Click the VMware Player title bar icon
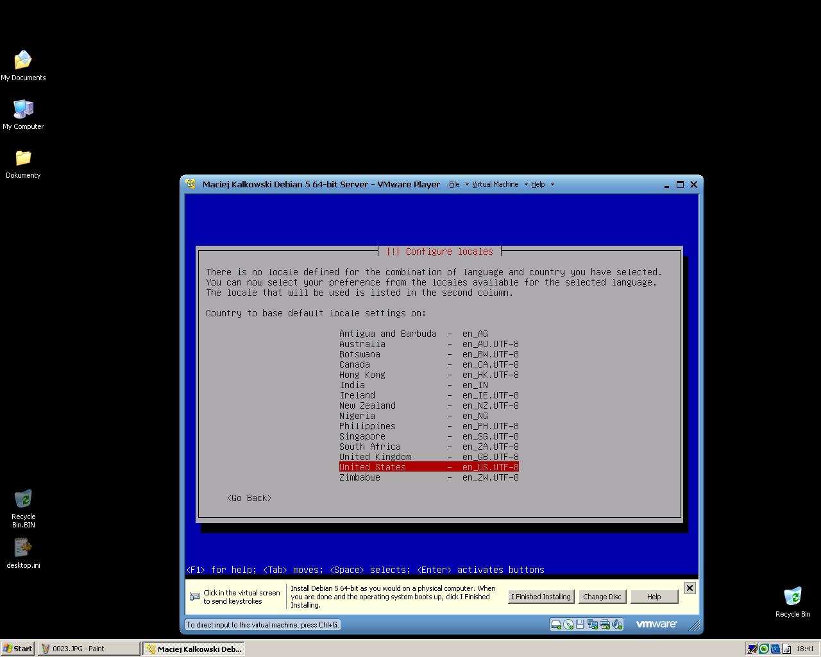Image resolution: width=821 pixels, height=657 pixels. 190,184
